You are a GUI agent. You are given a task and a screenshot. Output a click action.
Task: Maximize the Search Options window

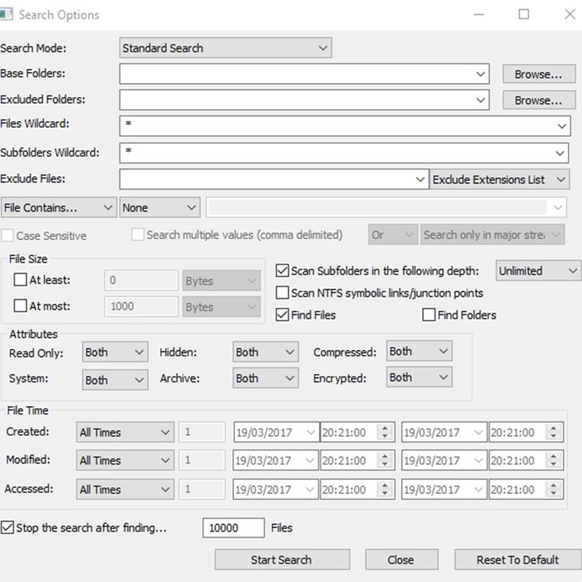[524, 15]
